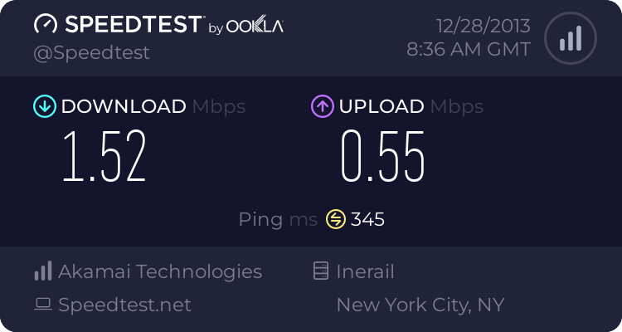Click the 8:36 AM GMT time

pos(468,49)
